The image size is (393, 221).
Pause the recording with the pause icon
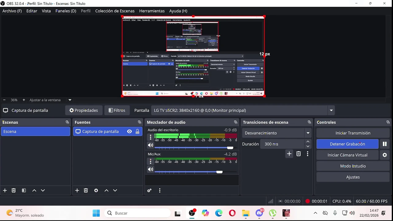point(384,144)
